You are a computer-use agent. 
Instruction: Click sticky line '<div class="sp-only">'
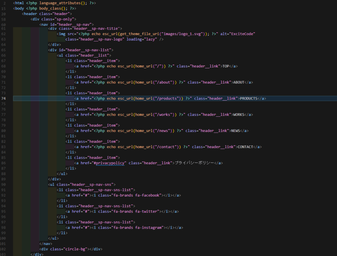point(54,19)
